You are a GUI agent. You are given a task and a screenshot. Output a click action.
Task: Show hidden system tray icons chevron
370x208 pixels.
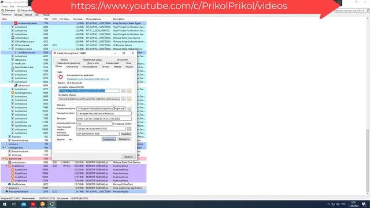[x=328, y=204]
